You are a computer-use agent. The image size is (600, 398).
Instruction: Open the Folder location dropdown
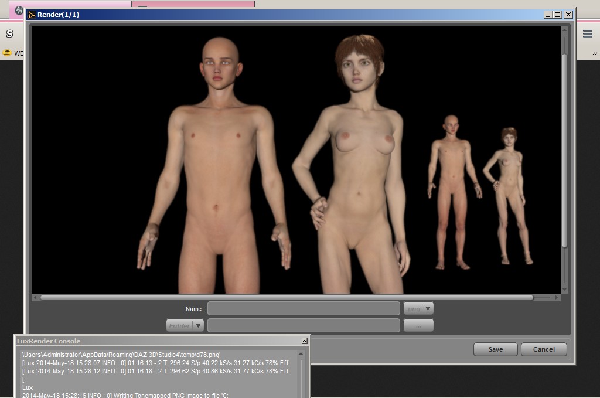coord(185,326)
